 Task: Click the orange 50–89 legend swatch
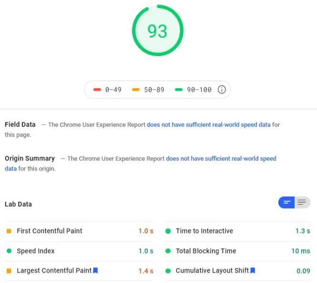(x=136, y=90)
